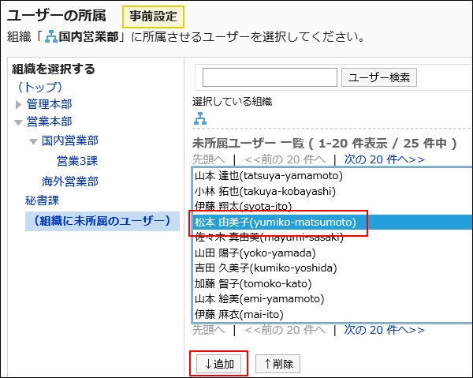This screenshot has width=473, height=378.
Task: Focus the user search text field
Action: pos(270,77)
